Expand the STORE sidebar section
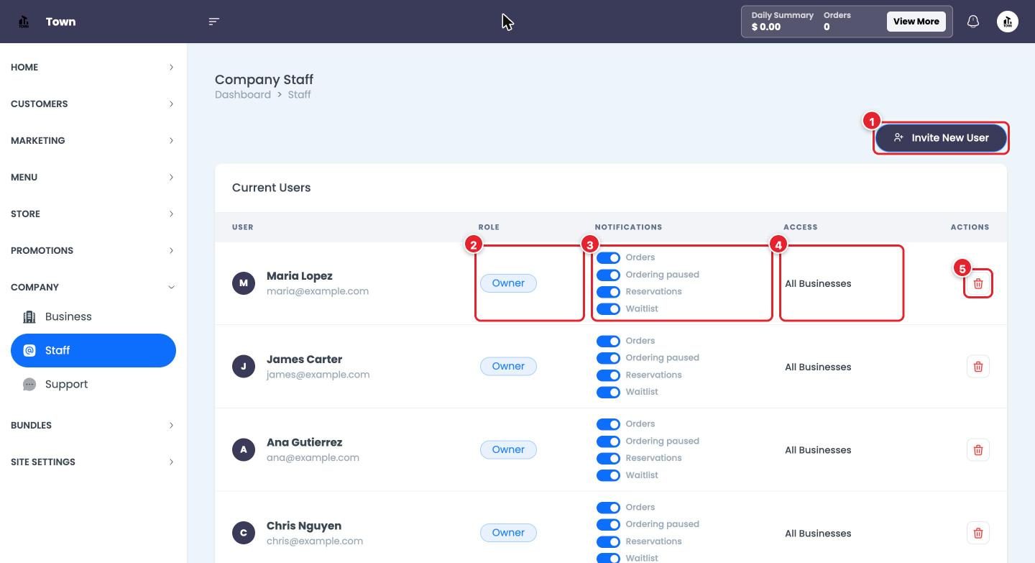This screenshot has width=1035, height=563. click(x=93, y=214)
